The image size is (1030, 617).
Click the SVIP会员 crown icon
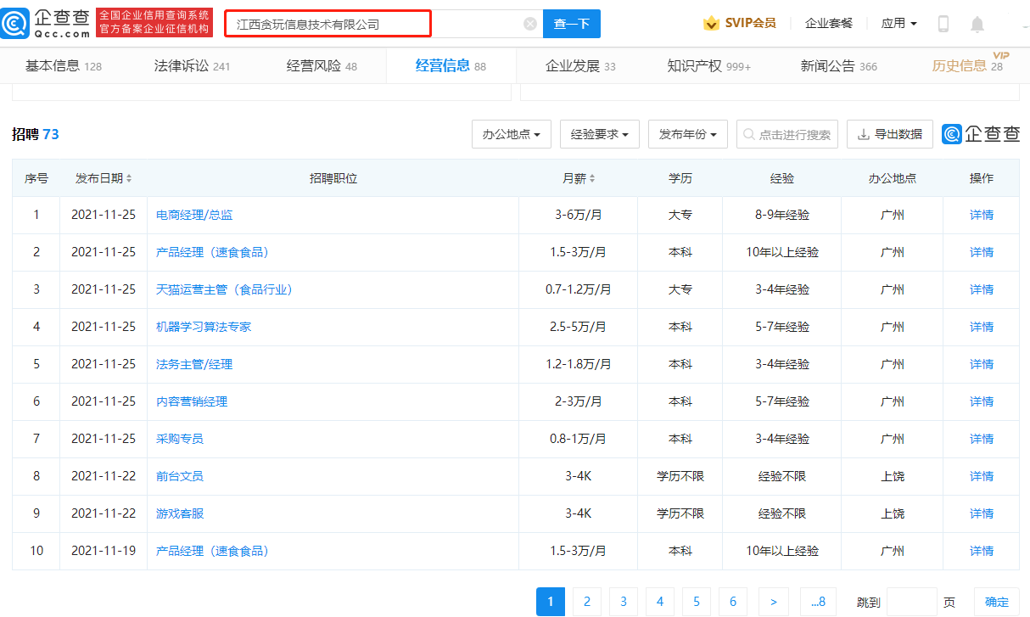click(711, 24)
